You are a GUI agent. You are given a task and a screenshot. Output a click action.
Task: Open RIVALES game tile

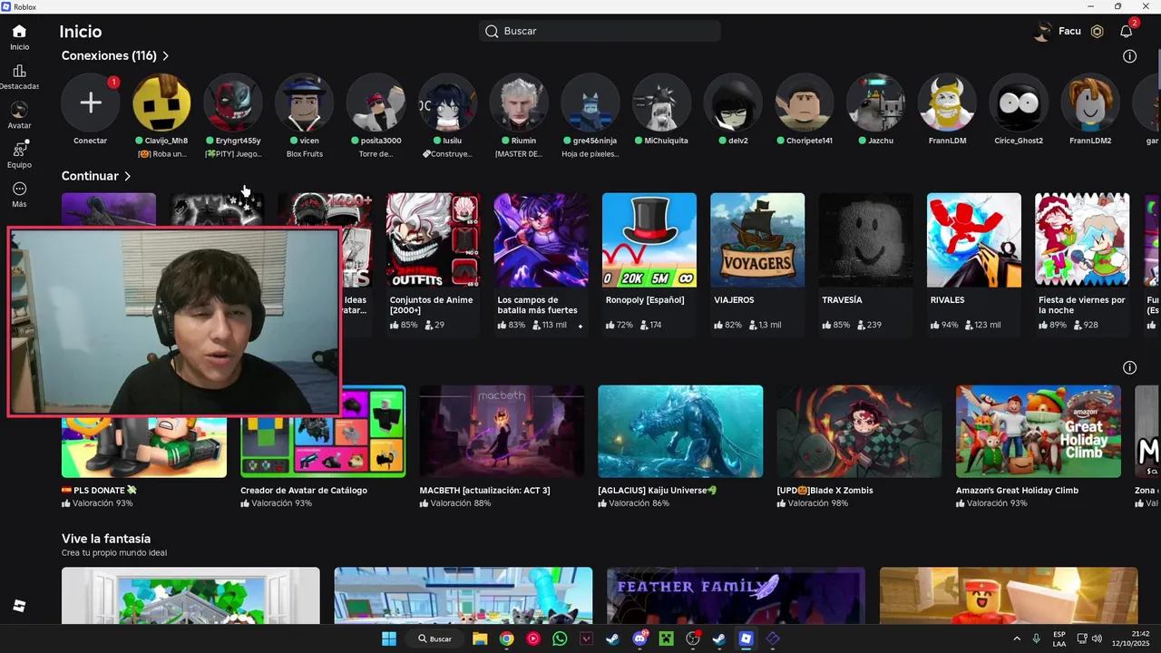[x=974, y=265]
